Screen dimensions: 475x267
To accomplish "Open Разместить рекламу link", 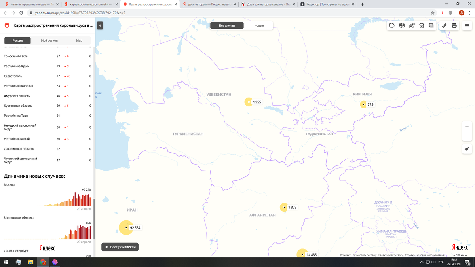I will click(x=365, y=255).
